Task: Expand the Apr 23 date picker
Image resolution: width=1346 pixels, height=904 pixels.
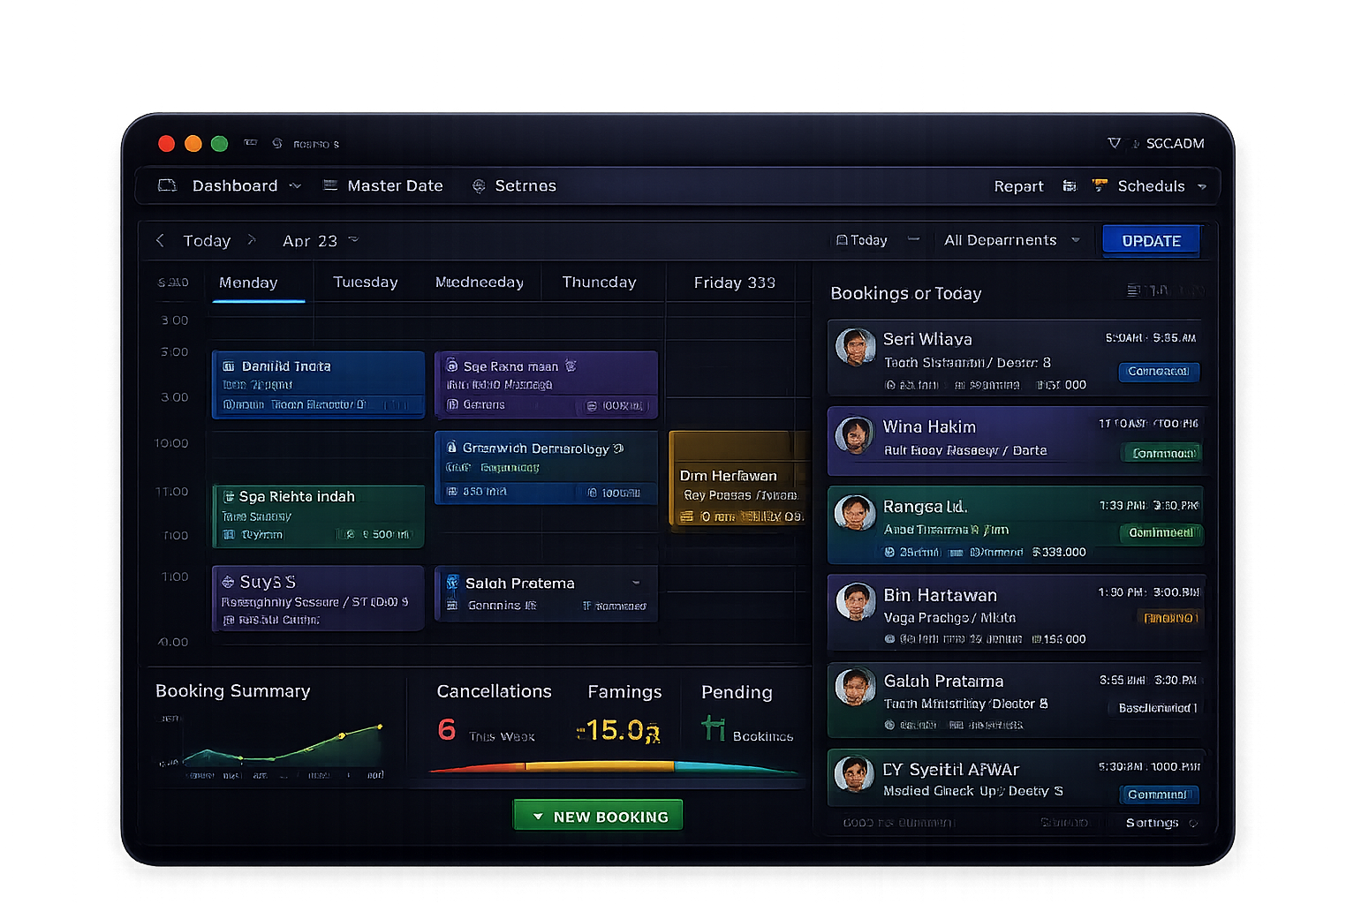Action: pos(353,239)
